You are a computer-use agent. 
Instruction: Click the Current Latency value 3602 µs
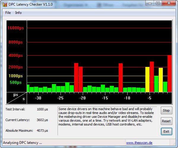[42, 120]
